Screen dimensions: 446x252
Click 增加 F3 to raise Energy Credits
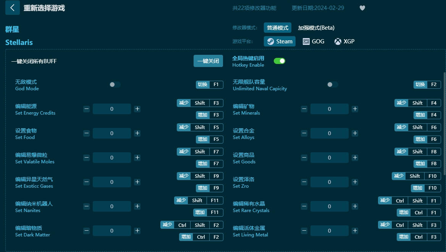point(209,115)
